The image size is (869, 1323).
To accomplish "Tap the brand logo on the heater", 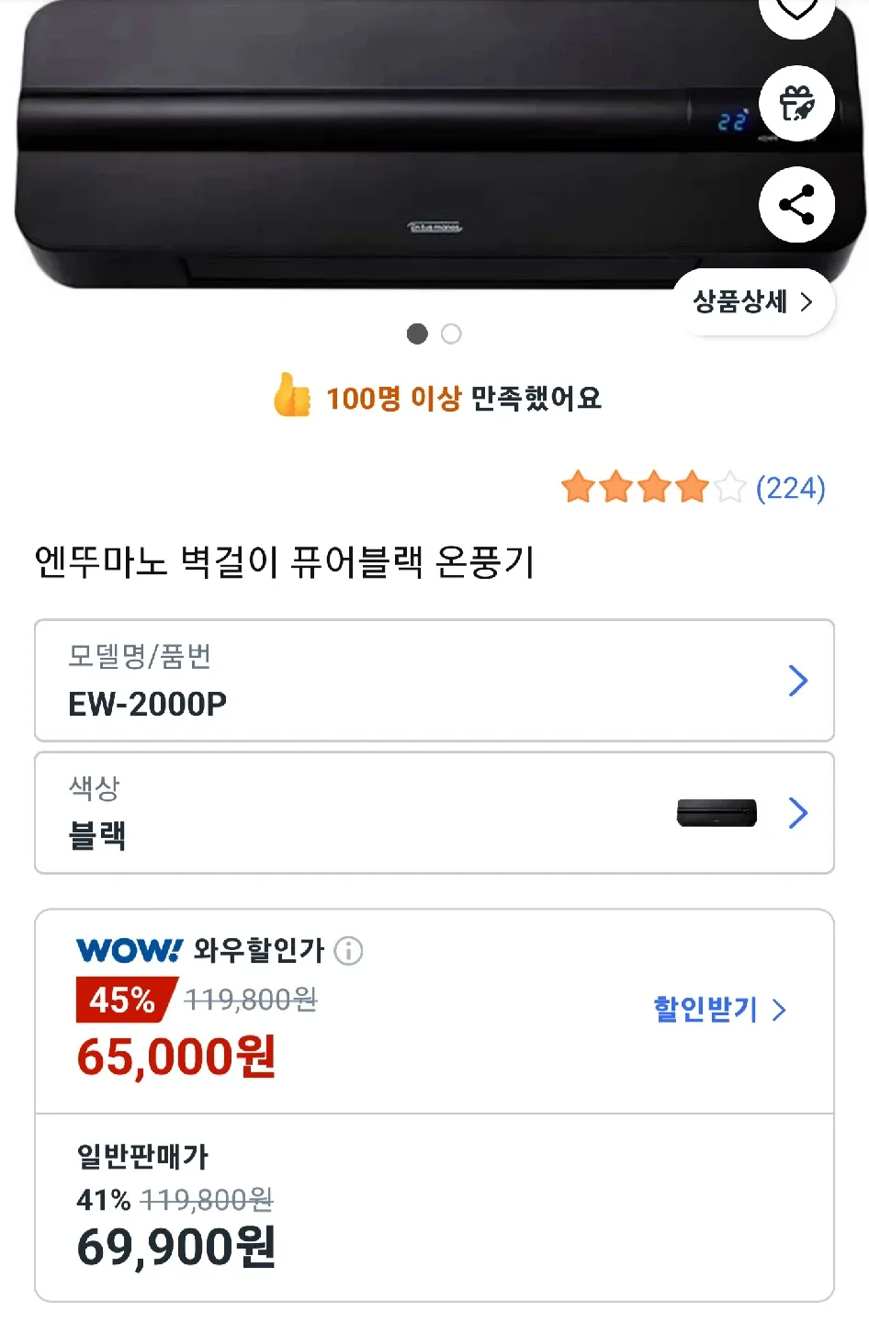I will pyautogui.click(x=434, y=227).
